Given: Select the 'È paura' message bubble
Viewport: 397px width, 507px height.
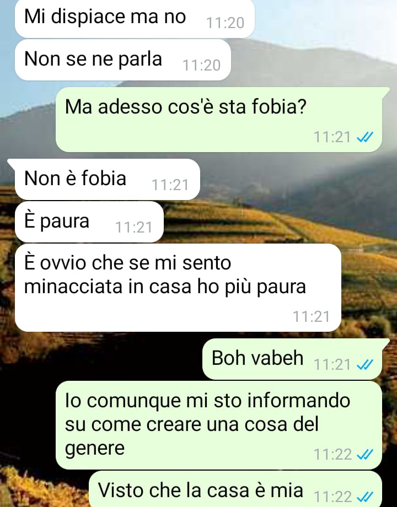Looking at the screenshot, I should tap(89, 222).
